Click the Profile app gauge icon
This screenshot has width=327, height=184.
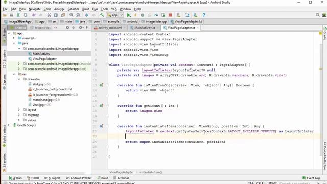coord(156,15)
